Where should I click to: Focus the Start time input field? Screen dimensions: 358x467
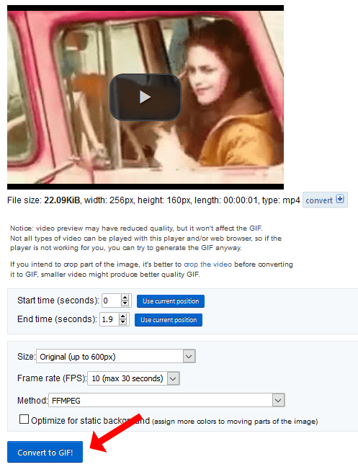pyautogui.click(x=112, y=301)
